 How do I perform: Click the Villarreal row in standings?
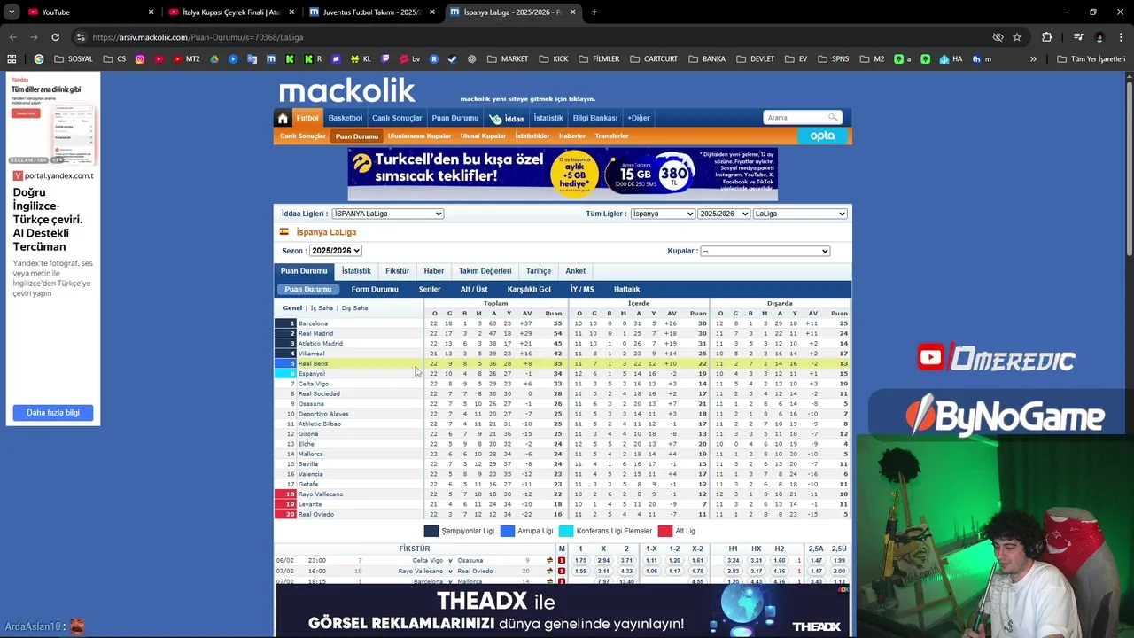coord(563,354)
